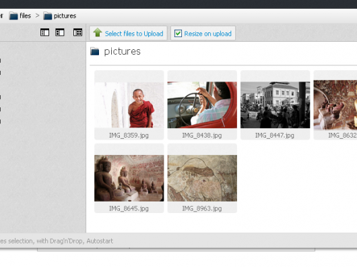Screen dimensions: 357x267
Task: Select the monk photo thumbnail IMG_8359
Action: click(x=129, y=105)
